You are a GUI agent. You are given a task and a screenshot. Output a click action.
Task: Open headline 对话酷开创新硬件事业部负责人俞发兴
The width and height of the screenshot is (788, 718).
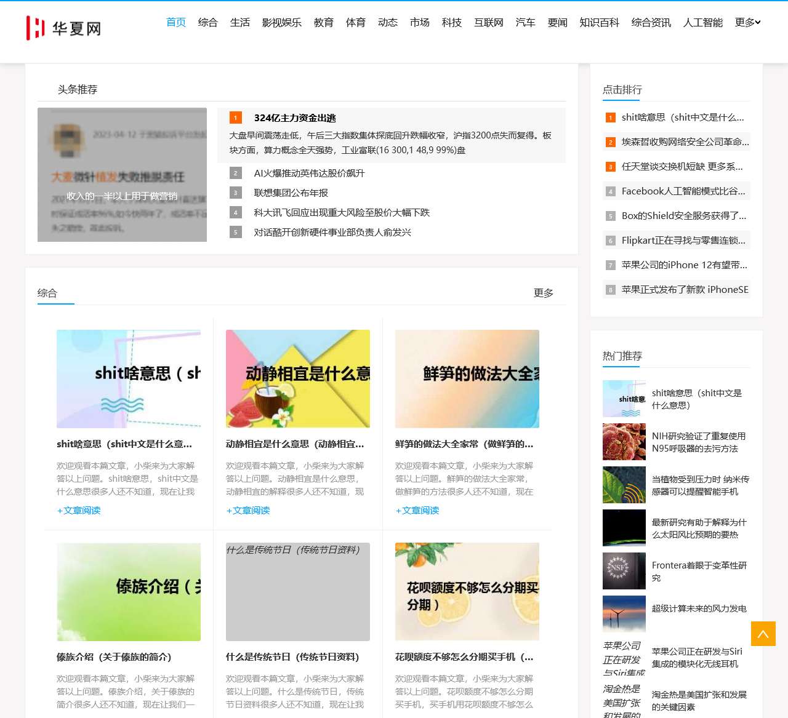[333, 232]
